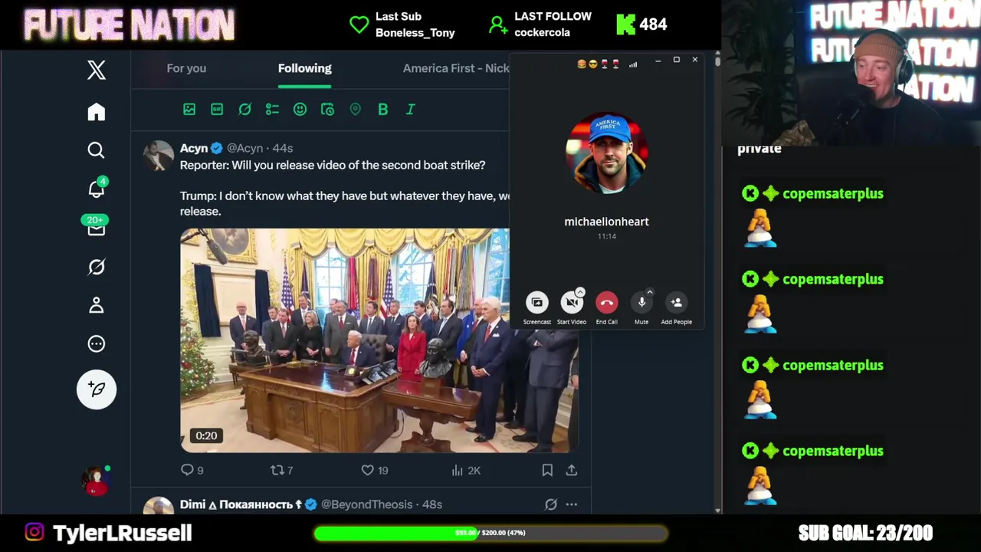Open the X logo home link
Image resolution: width=981 pixels, height=552 pixels.
click(96, 71)
